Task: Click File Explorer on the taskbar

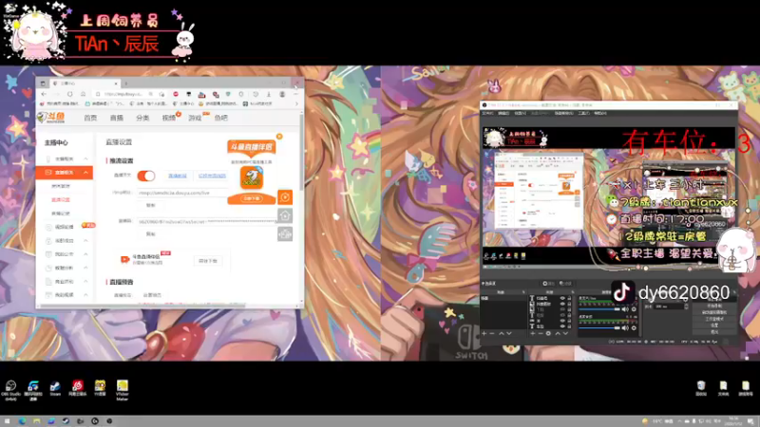Action: coord(37,421)
